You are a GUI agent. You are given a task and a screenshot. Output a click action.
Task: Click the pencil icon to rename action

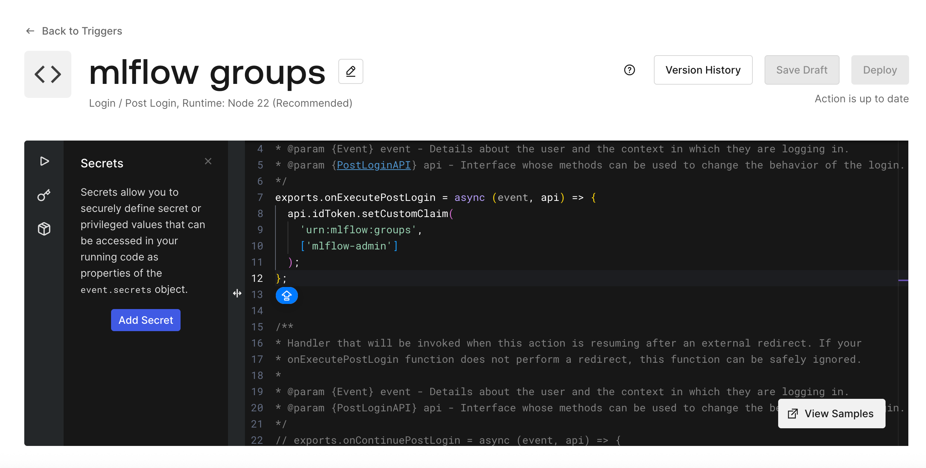click(350, 71)
